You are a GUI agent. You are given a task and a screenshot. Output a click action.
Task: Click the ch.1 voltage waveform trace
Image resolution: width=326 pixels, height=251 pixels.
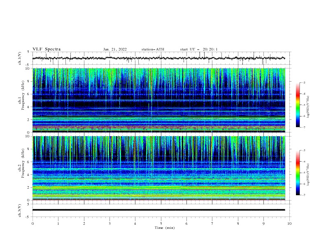158,58
